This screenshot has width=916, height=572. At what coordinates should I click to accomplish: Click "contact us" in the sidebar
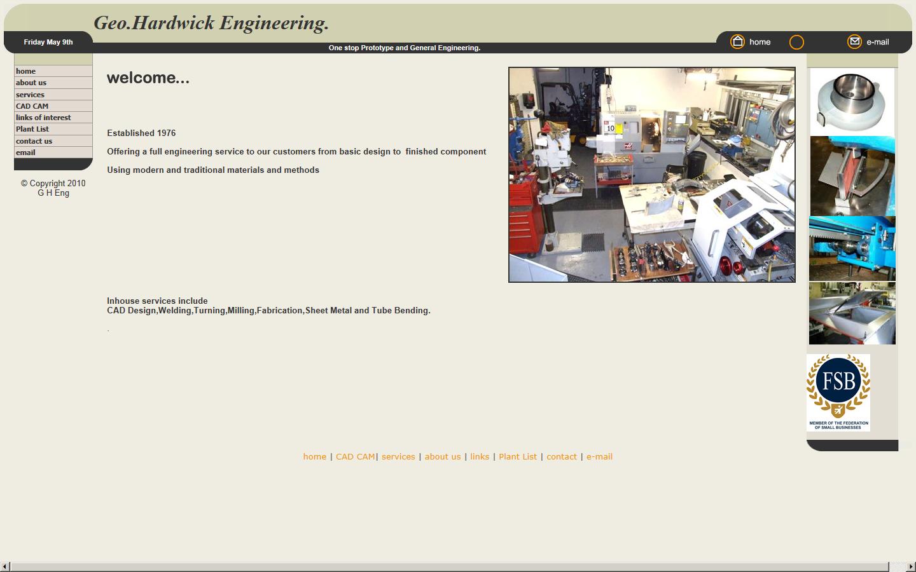tap(34, 140)
